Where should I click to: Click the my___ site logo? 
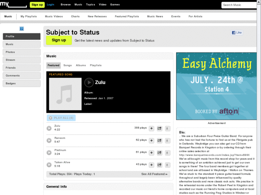[13, 4]
